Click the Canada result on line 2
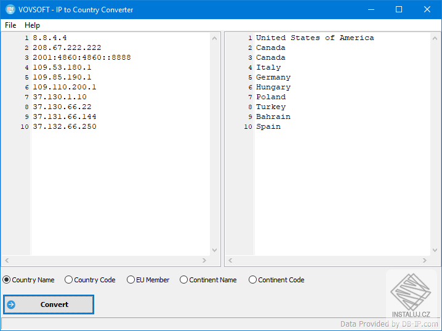 pos(271,47)
